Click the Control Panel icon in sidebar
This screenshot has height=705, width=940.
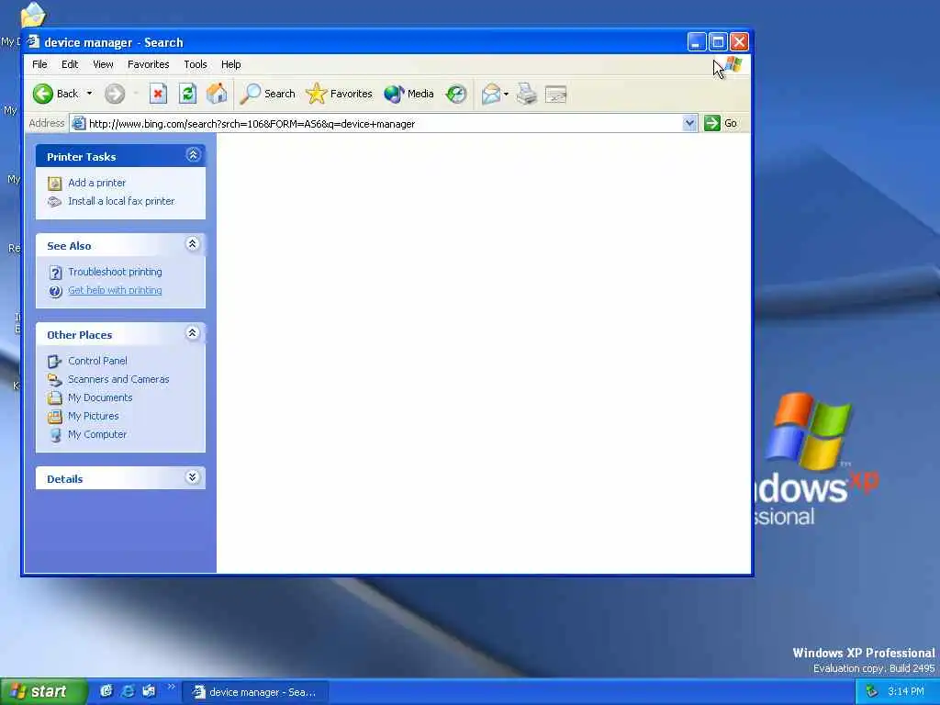point(54,362)
